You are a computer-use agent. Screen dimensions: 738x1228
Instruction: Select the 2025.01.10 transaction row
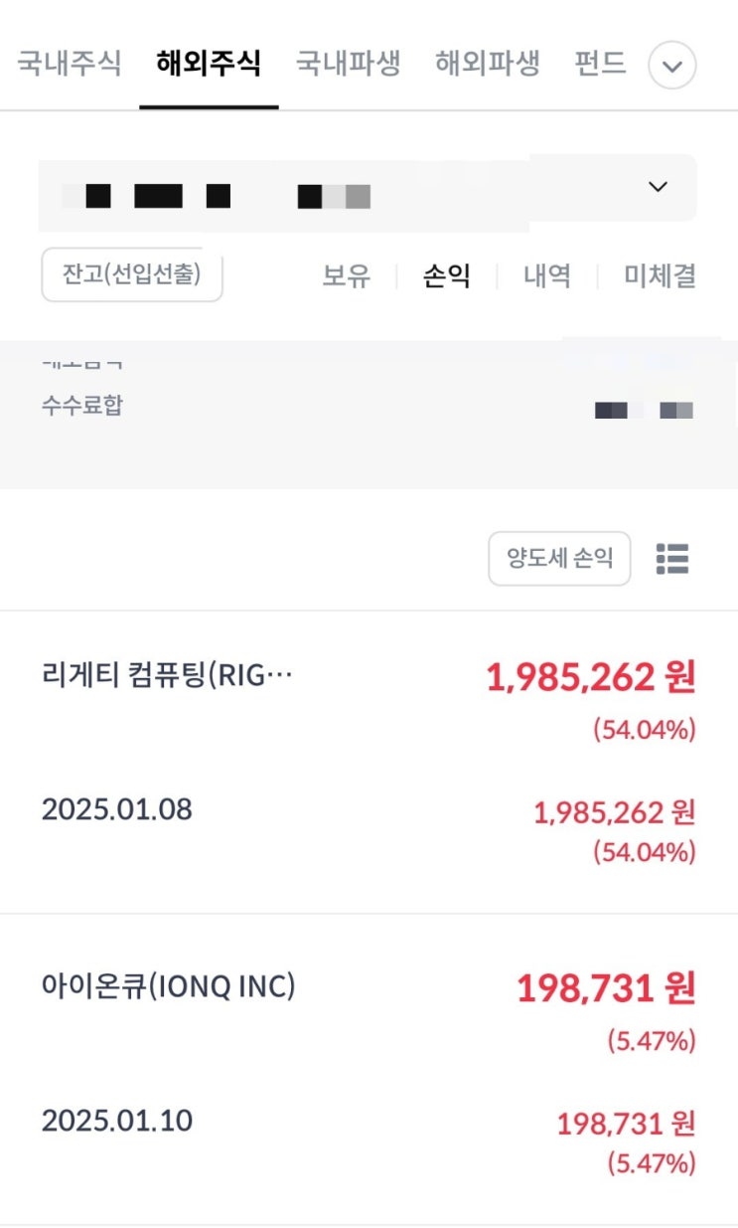tap(117, 1121)
